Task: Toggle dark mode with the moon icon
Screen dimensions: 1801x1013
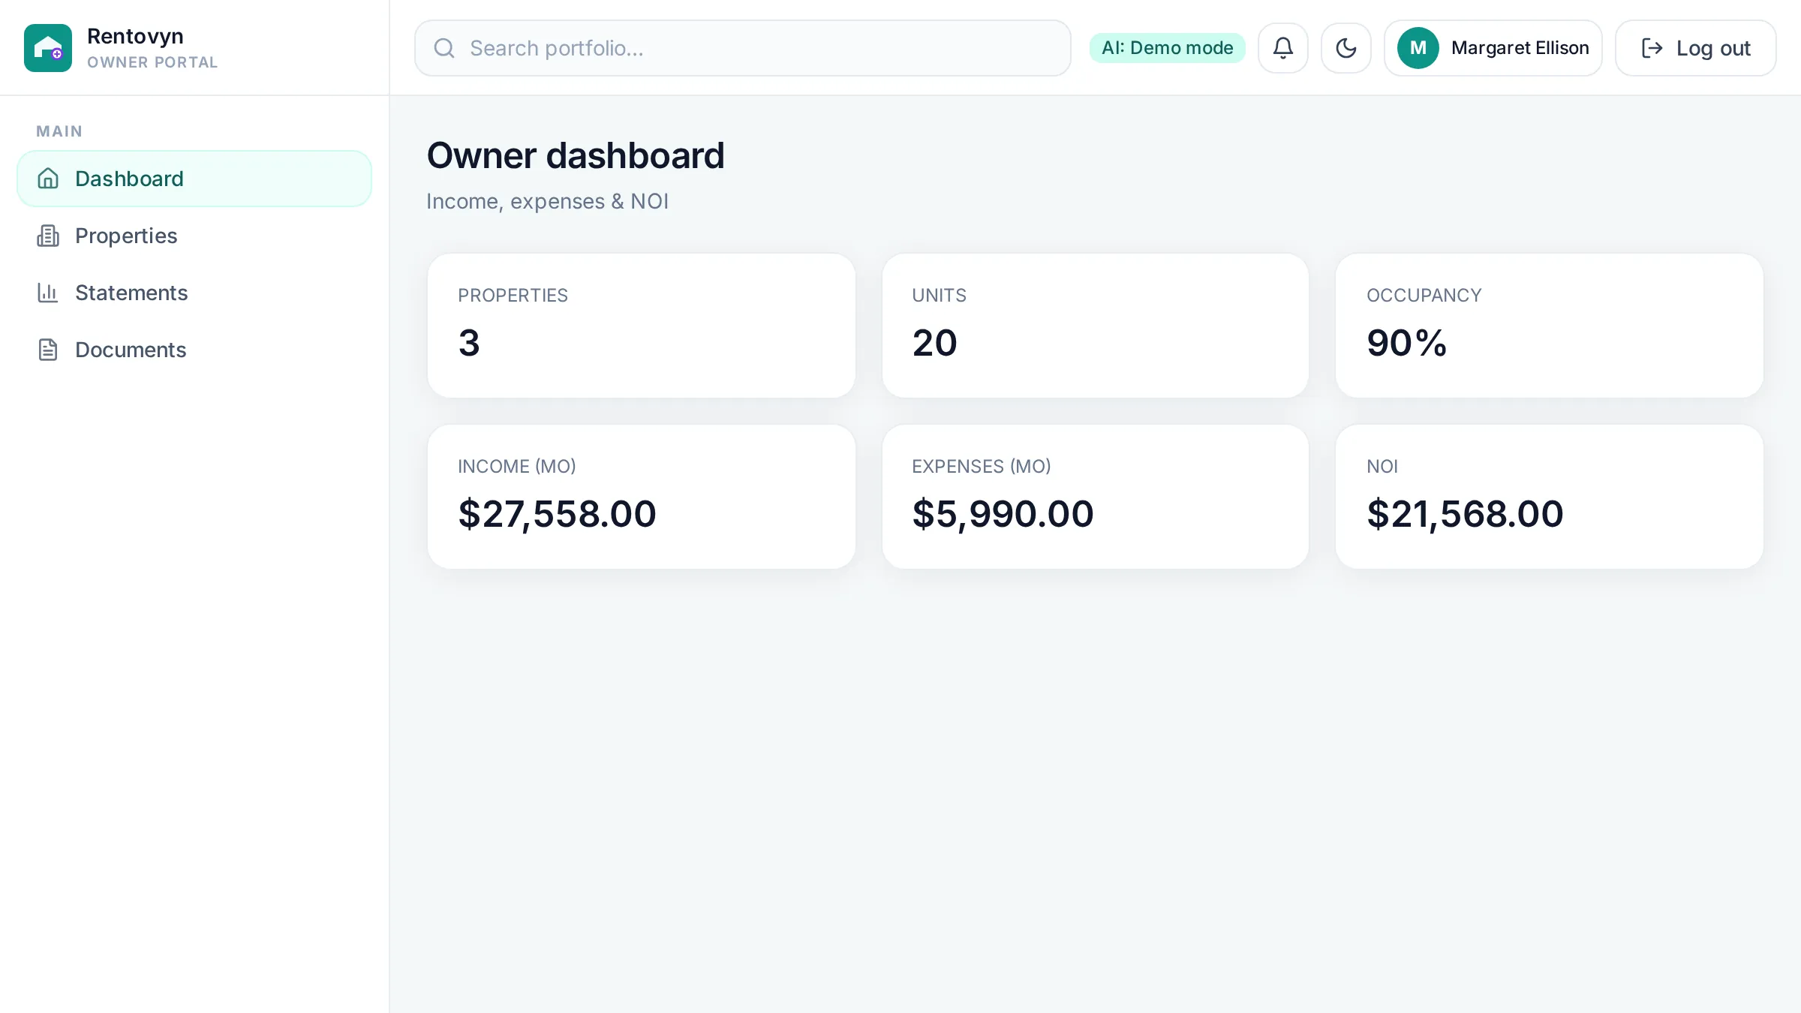Action: point(1346,48)
